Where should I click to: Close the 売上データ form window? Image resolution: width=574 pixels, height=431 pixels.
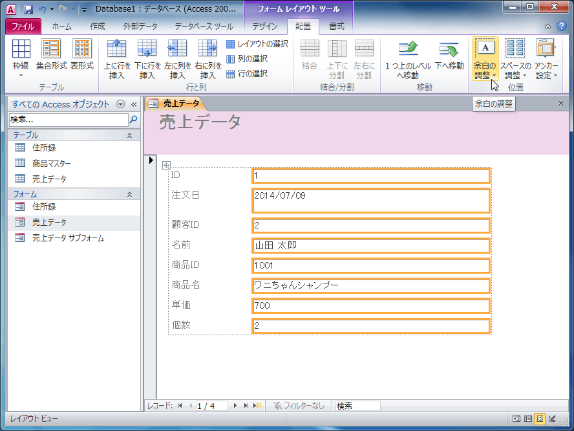pyautogui.click(x=561, y=104)
